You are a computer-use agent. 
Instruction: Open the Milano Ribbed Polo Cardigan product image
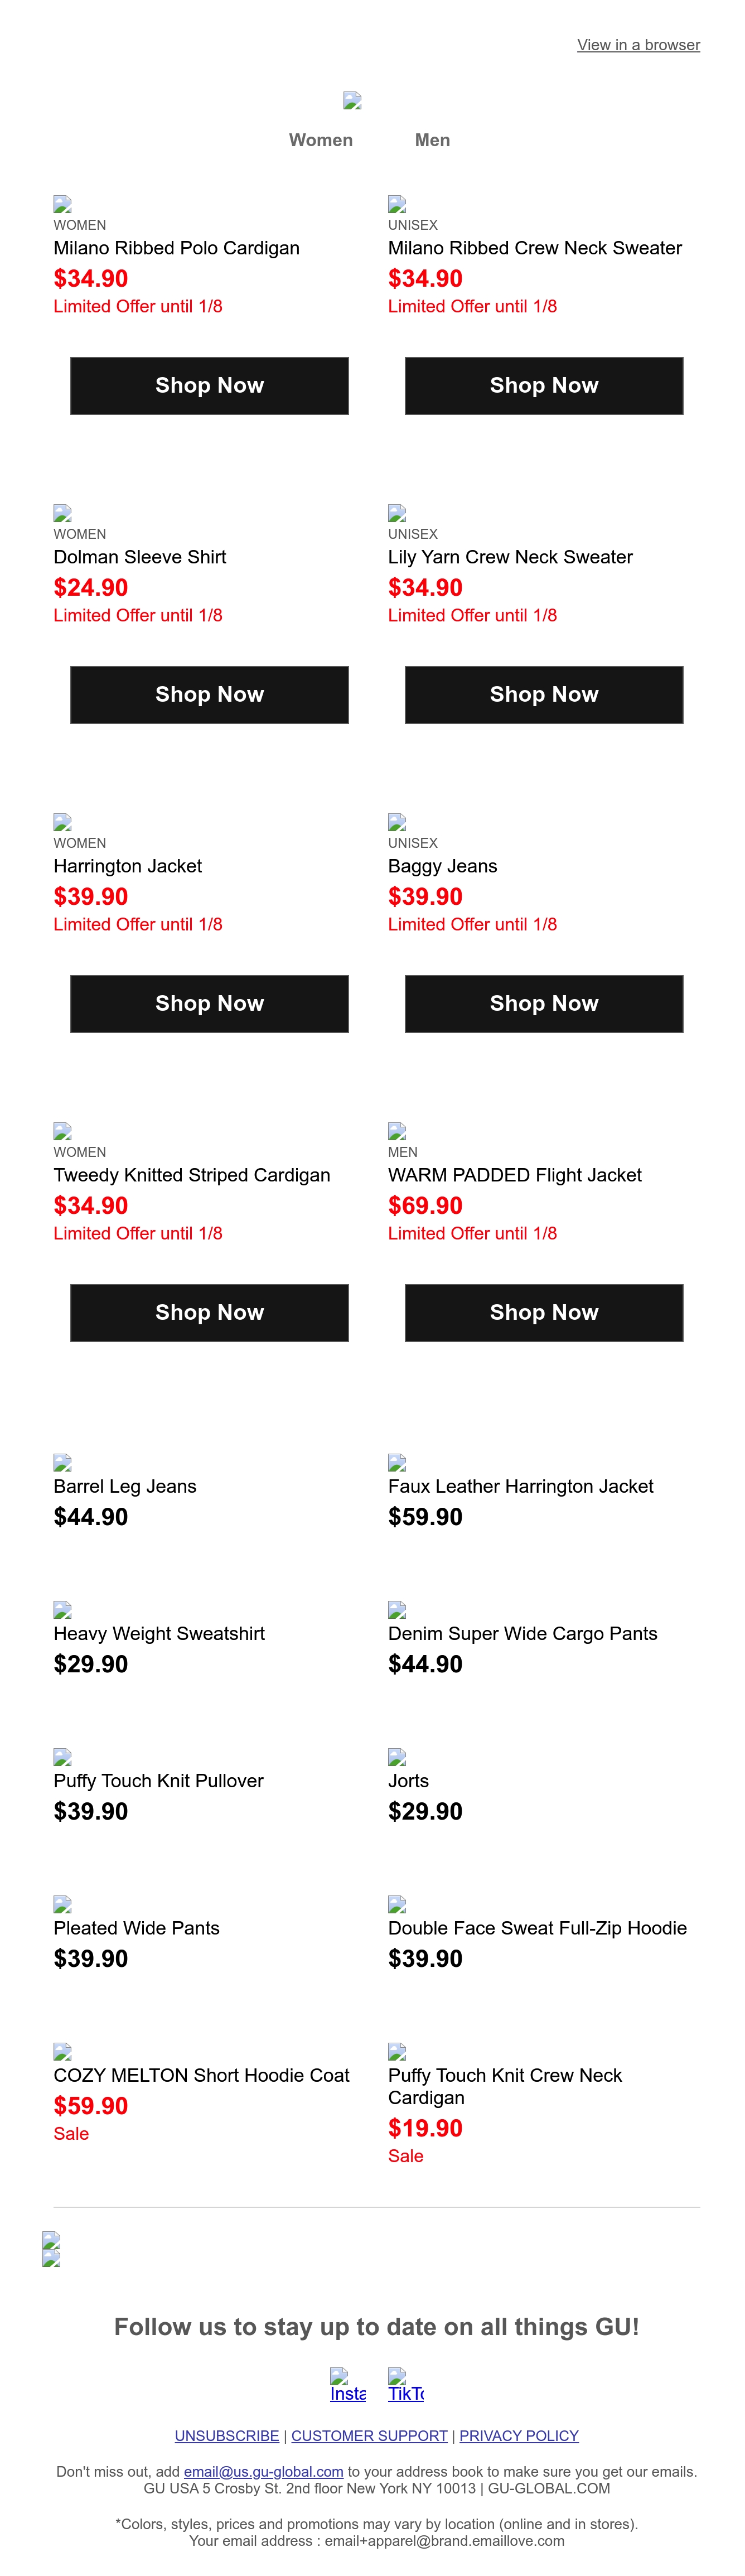pyautogui.click(x=62, y=204)
